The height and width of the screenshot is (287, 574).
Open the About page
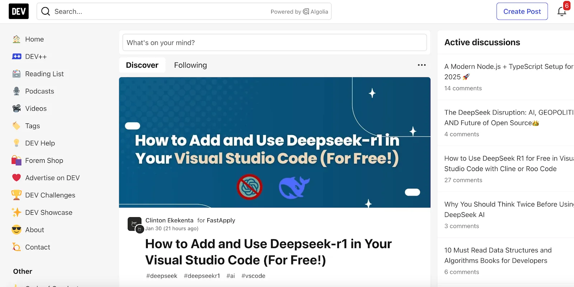35,230
